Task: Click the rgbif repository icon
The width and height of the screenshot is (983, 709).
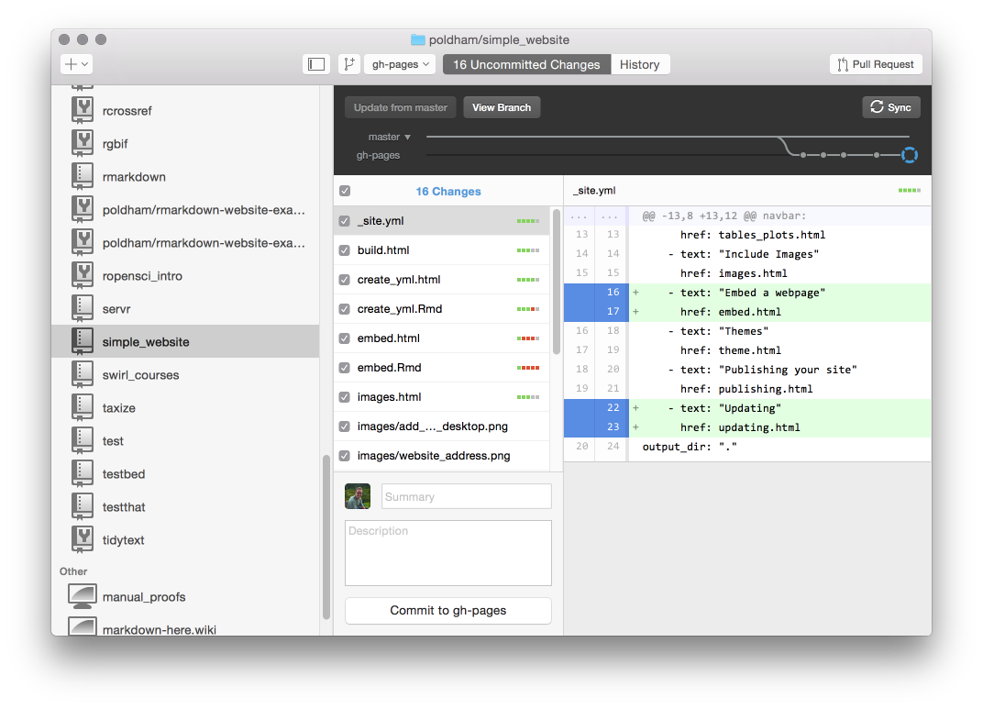Action: point(83,144)
